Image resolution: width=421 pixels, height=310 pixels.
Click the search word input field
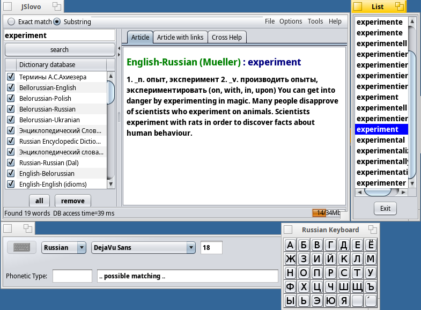tap(60, 35)
